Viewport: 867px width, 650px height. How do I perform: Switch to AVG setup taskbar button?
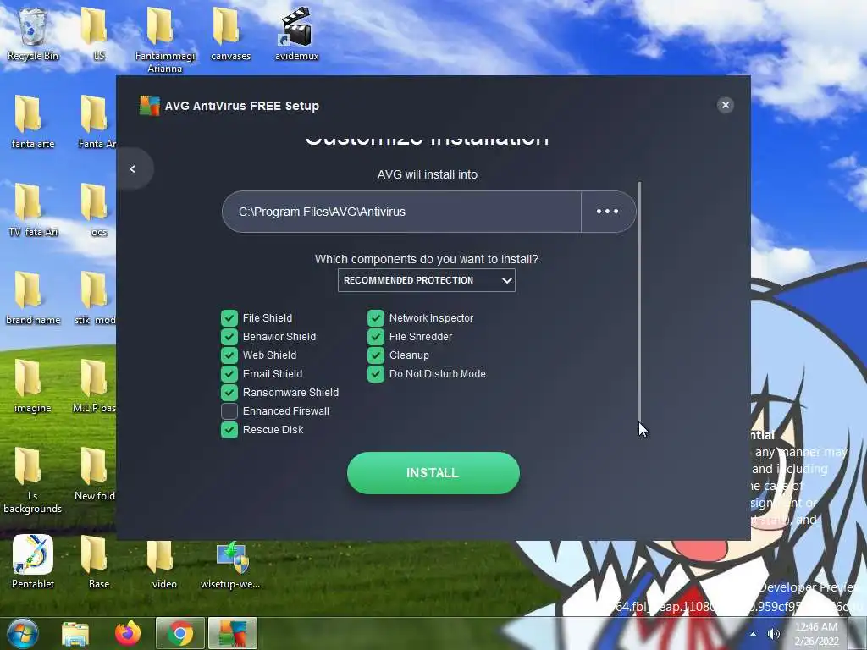tap(232, 633)
